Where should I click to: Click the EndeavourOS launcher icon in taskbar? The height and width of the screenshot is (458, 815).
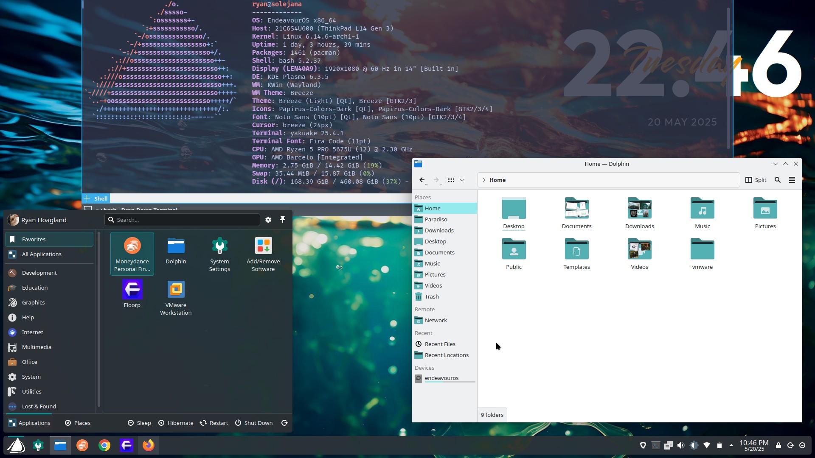[17, 445]
